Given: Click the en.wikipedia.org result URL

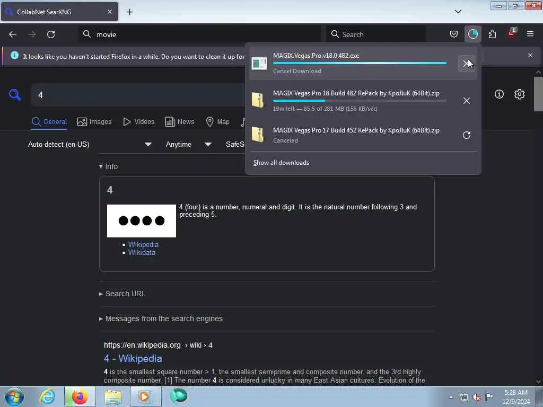Looking at the screenshot, I should pyautogui.click(x=158, y=345).
